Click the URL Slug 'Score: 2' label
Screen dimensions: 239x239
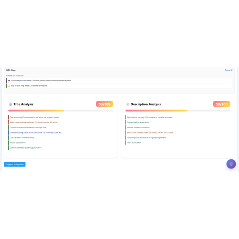(x=228, y=70)
